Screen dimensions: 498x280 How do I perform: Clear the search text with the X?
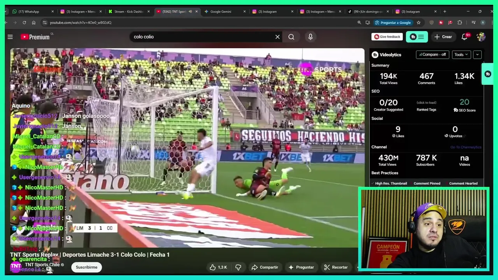(277, 37)
